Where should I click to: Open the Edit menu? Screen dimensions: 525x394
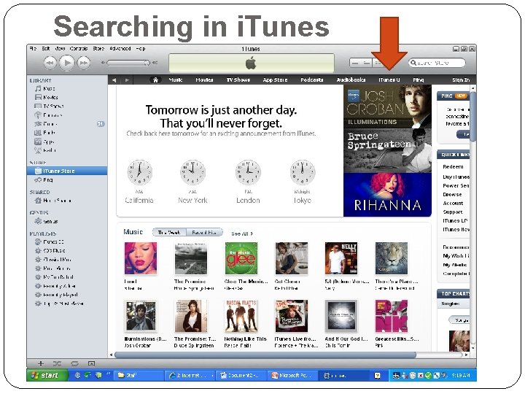pos(46,49)
